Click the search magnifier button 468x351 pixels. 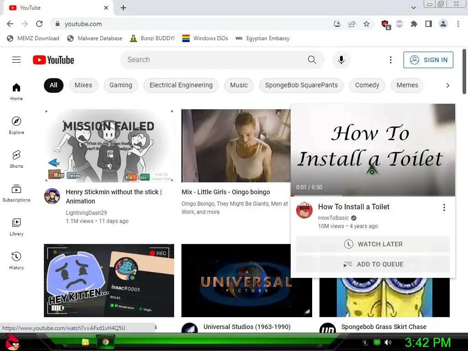[312, 60]
